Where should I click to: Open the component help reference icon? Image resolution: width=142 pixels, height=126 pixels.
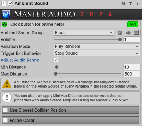(124, 3)
